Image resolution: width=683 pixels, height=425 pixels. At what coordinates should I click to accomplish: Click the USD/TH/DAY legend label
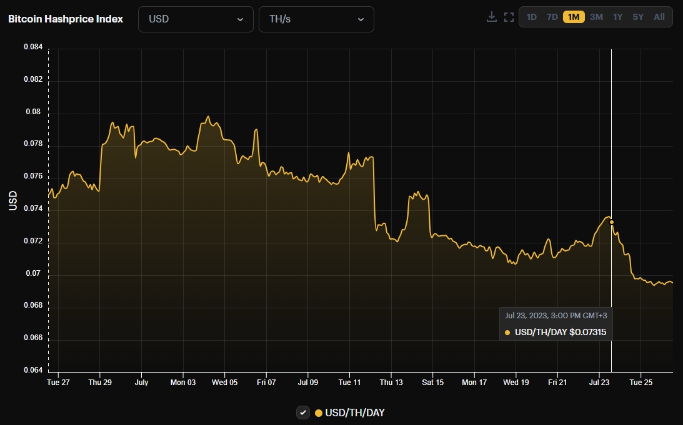pos(354,413)
